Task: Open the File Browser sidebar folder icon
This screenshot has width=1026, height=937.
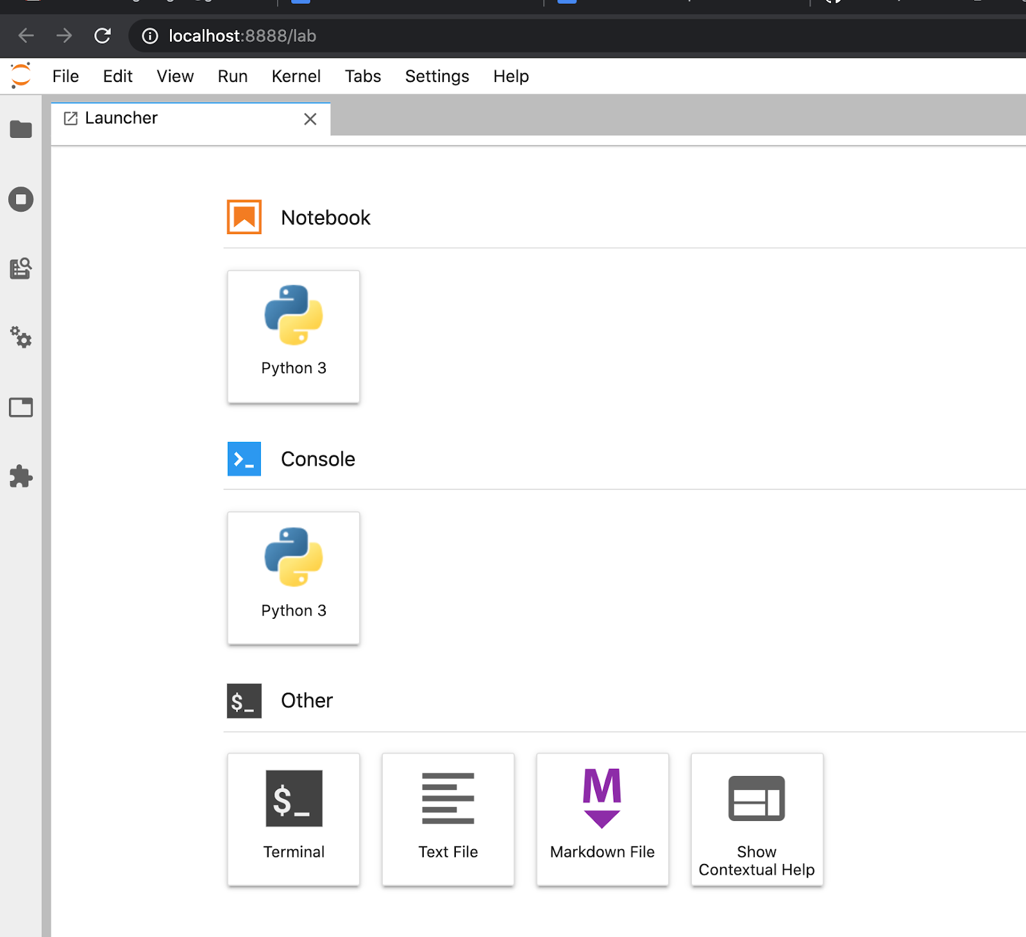Action: (x=21, y=129)
